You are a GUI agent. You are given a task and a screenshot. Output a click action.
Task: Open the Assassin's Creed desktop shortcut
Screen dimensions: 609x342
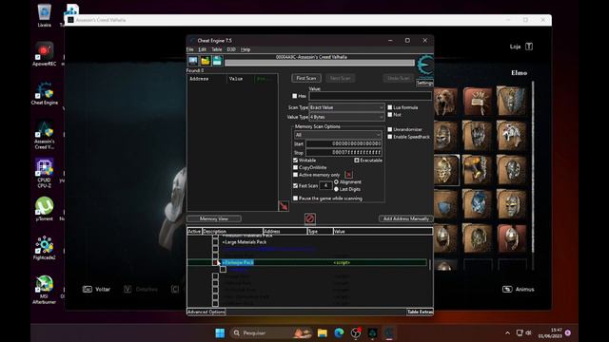click(45, 135)
